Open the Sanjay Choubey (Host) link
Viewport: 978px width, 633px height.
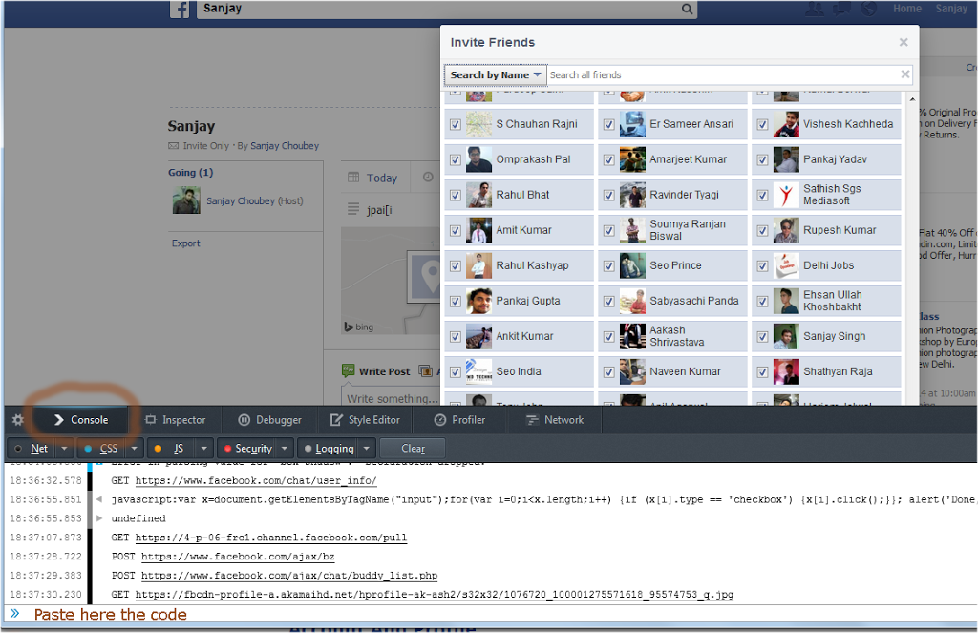tap(254, 201)
